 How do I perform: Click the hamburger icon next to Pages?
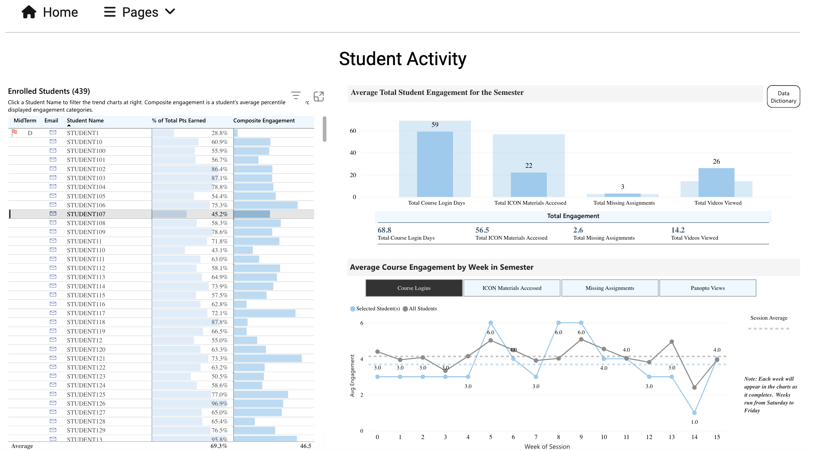(109, 12)
